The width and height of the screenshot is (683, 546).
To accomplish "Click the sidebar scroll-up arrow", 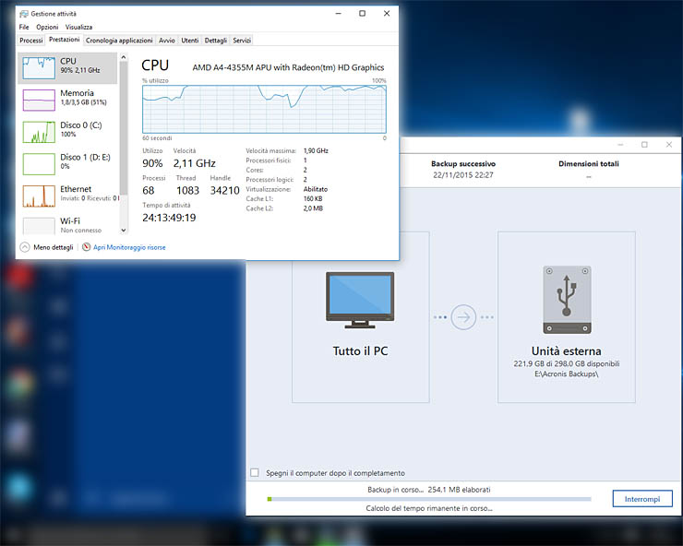I will [124, 57].
